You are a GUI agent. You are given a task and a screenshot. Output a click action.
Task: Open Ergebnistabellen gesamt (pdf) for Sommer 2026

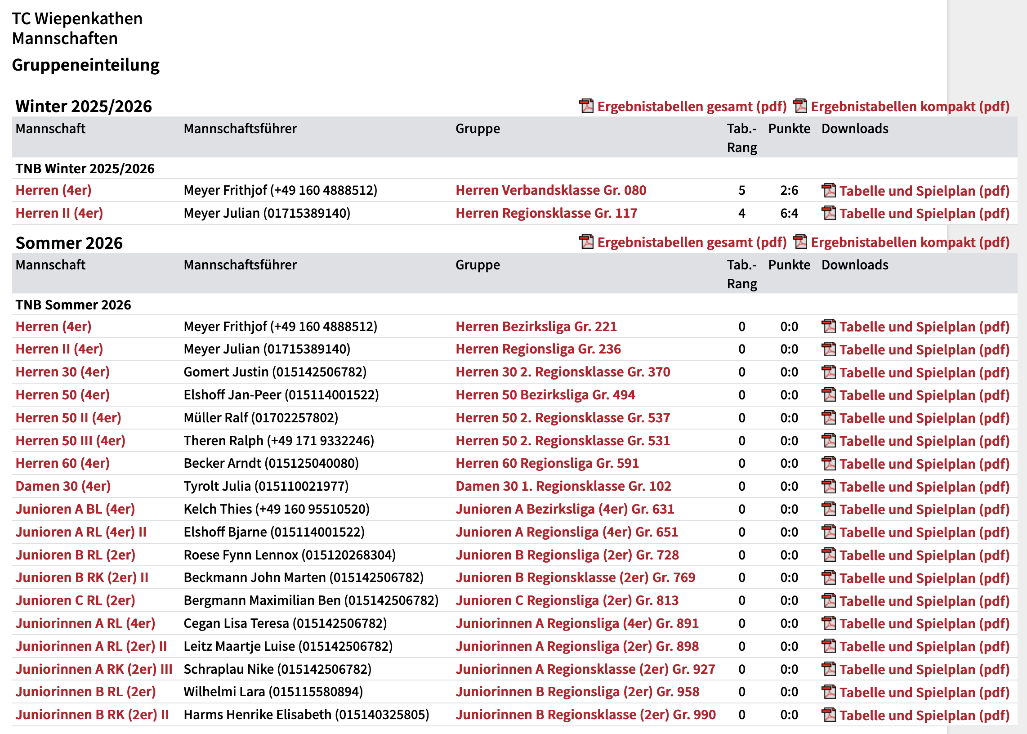[690, 242]
